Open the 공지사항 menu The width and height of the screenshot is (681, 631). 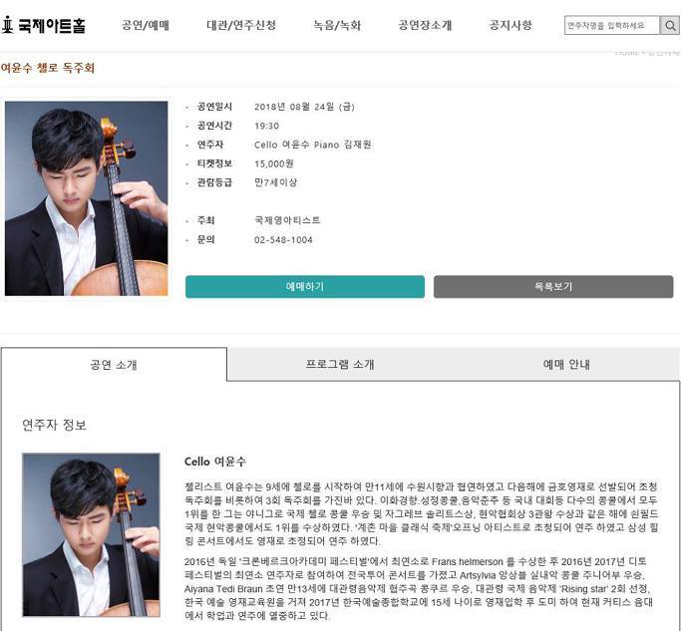pyautogui.click(x=511, y=25)
